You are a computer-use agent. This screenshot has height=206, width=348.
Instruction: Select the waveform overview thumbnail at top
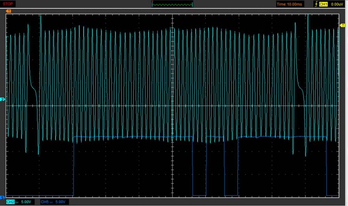[x=173, y=4]
